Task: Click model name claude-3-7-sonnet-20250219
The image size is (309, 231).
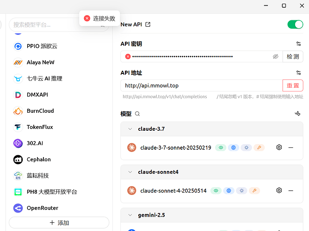Action: pyautogui.click(x=176, y=147)
